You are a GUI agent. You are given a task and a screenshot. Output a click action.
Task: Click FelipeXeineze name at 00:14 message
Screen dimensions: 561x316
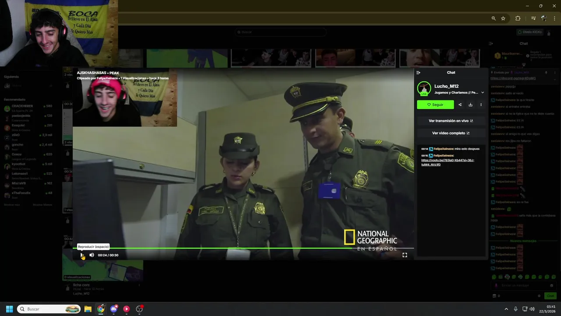pos(444,149)
